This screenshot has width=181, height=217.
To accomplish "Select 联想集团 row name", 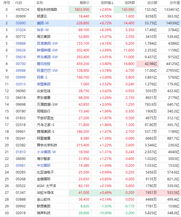I will pos(44,206).
